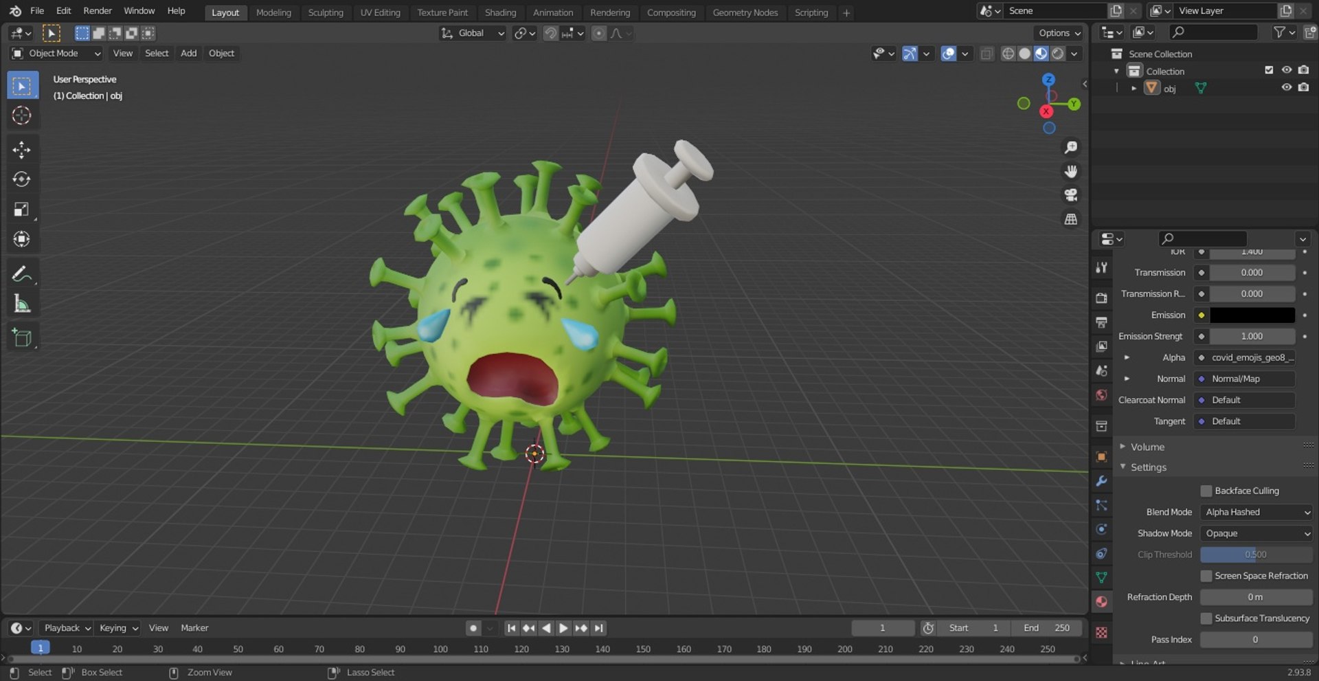
Task: Enable Subsurface Translucency checkbox
Action: pos(1206,618)
